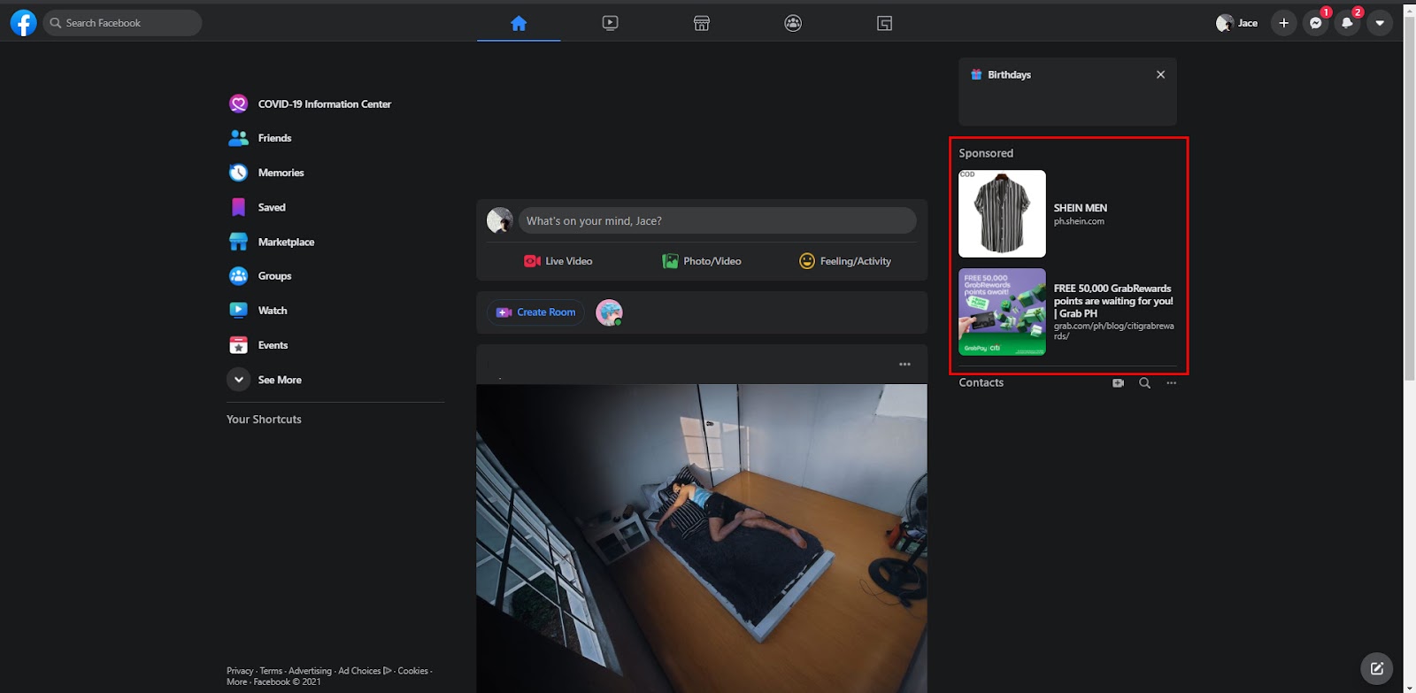This screenshot has height=693, width=1416.
Task: Click the plus Create button
Action: pos(1283,23)
